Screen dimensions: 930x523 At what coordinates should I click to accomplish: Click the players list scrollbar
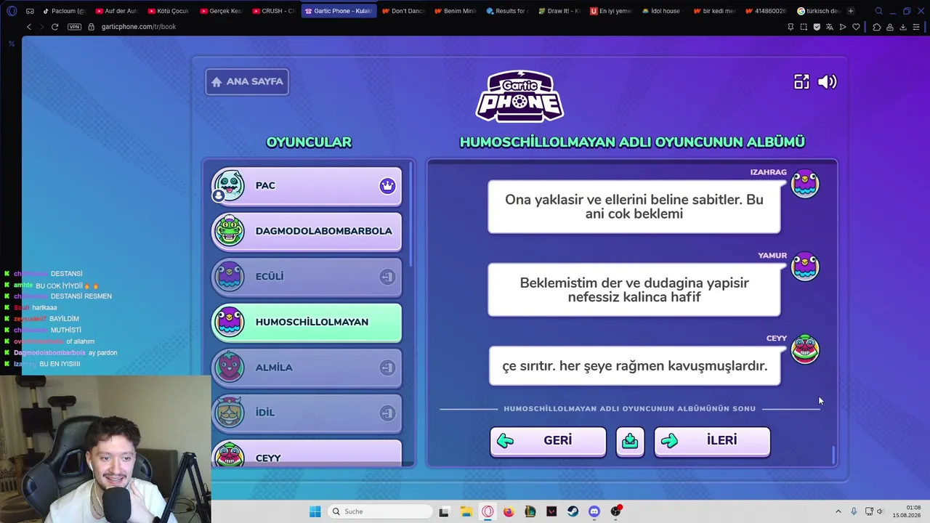pyautogui.click(x=412, y=214)
